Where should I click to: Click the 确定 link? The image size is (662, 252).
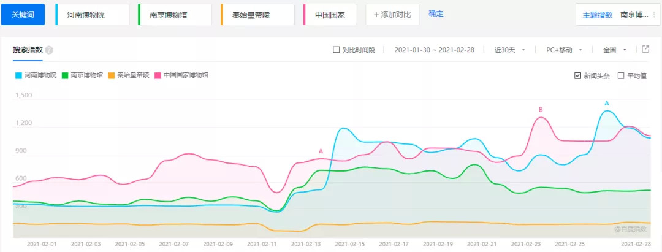click(x=436, y=13)
